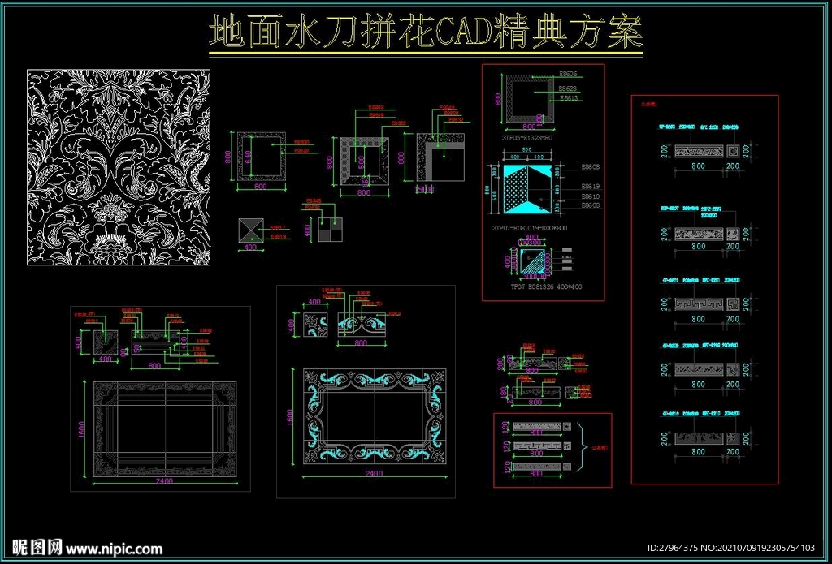This screenshot has height=564, width=832.
Task: Pick the cyan scroll 800 border piece
Action: pyautogui.click(x=362, y=325)
